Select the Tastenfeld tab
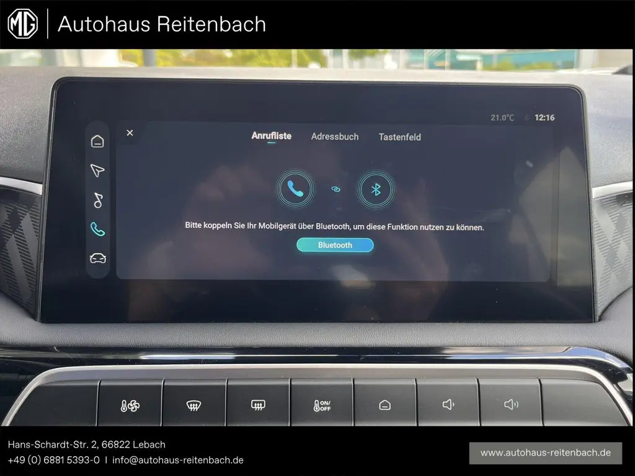This screenshot has height=476, width=635. pos(399,137)
